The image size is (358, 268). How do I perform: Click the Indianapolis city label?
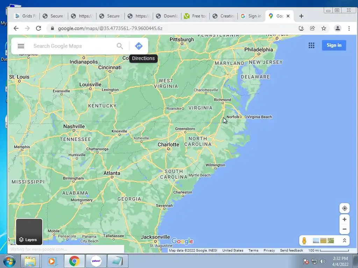(84, 62)
